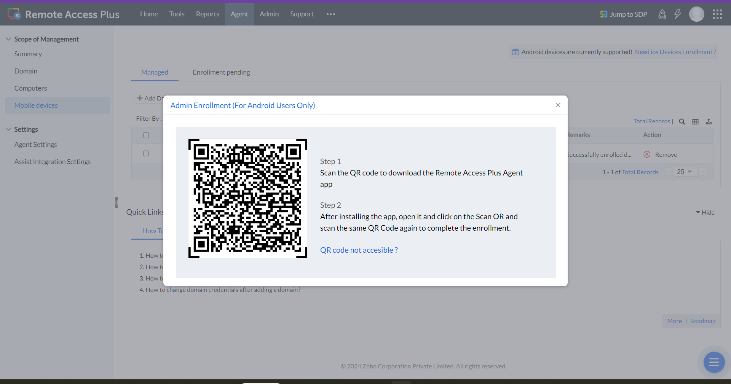
Task: Click the export icon above the table
Action: (709, 121)
